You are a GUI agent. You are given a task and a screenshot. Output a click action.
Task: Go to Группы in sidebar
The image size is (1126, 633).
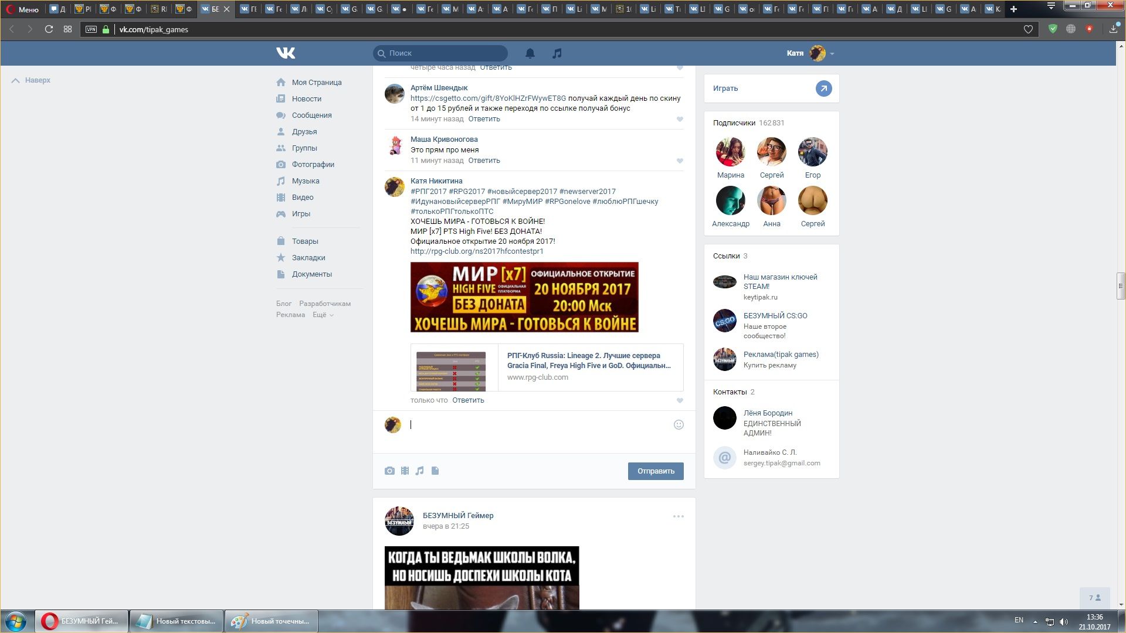coord(304,148)
